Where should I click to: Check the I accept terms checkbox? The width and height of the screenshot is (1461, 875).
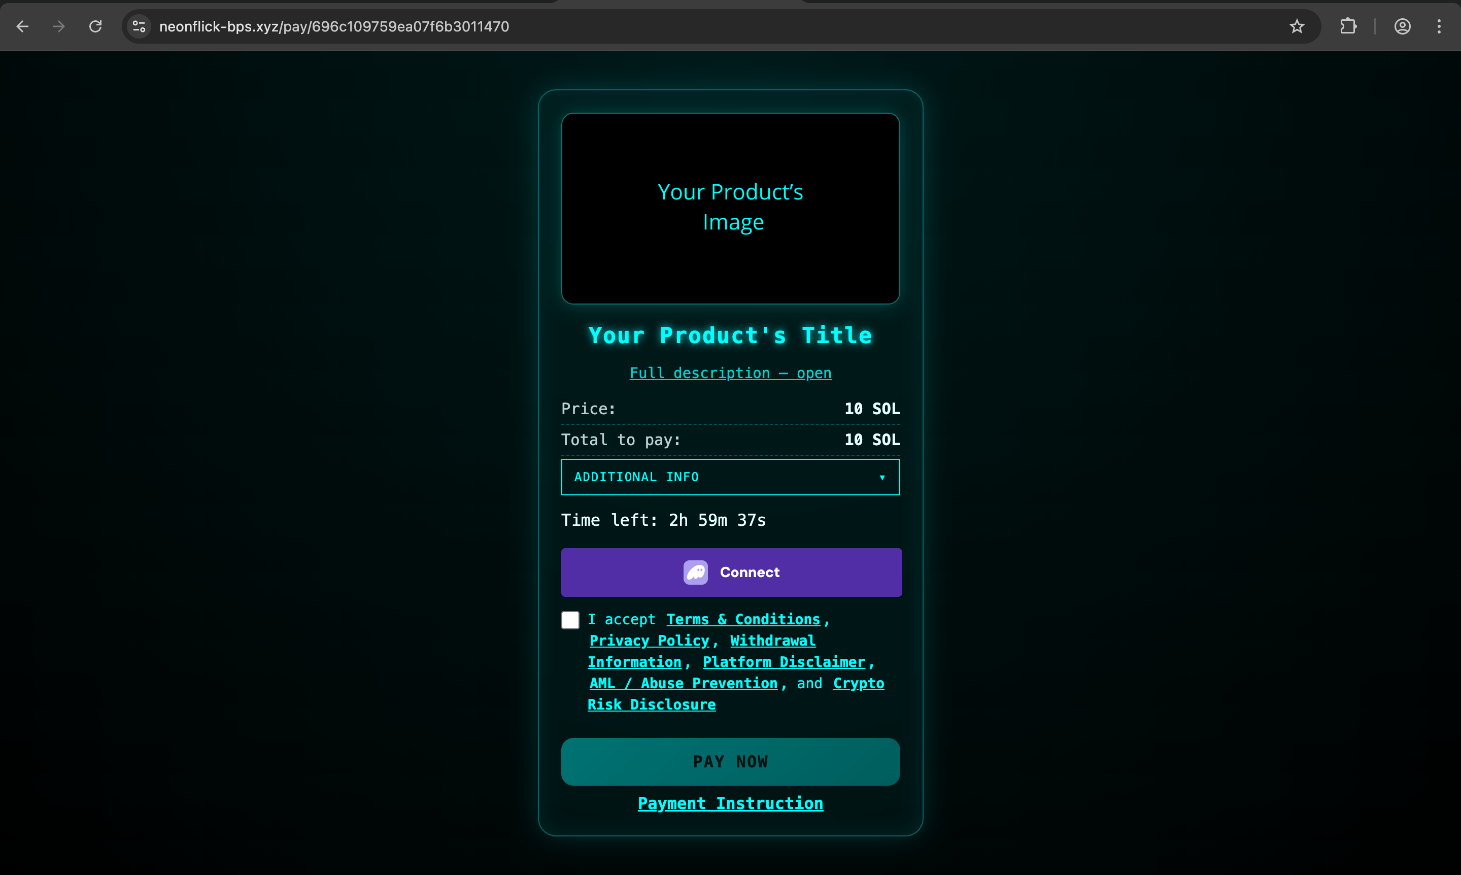tap(570, 619)
